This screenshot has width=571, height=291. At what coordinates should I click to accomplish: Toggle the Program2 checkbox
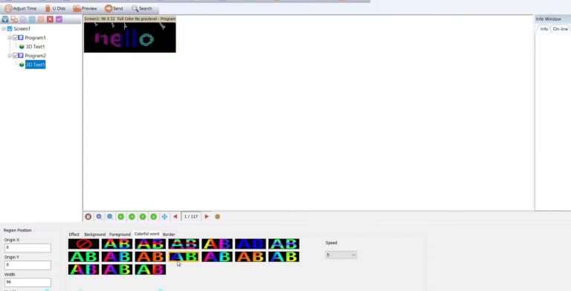[x=16, y=55]
